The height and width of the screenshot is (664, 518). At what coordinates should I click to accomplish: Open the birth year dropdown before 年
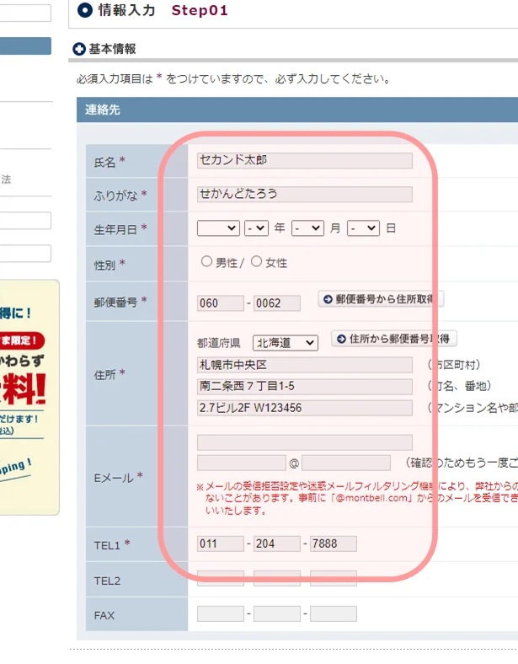pos(256,228)
